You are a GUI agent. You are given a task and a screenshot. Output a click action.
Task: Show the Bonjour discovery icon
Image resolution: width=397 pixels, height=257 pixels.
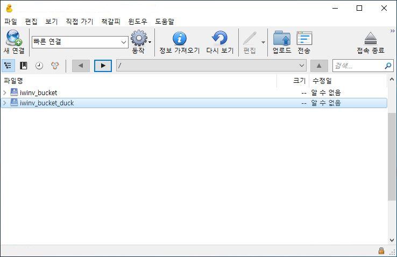tap(55, 66)
